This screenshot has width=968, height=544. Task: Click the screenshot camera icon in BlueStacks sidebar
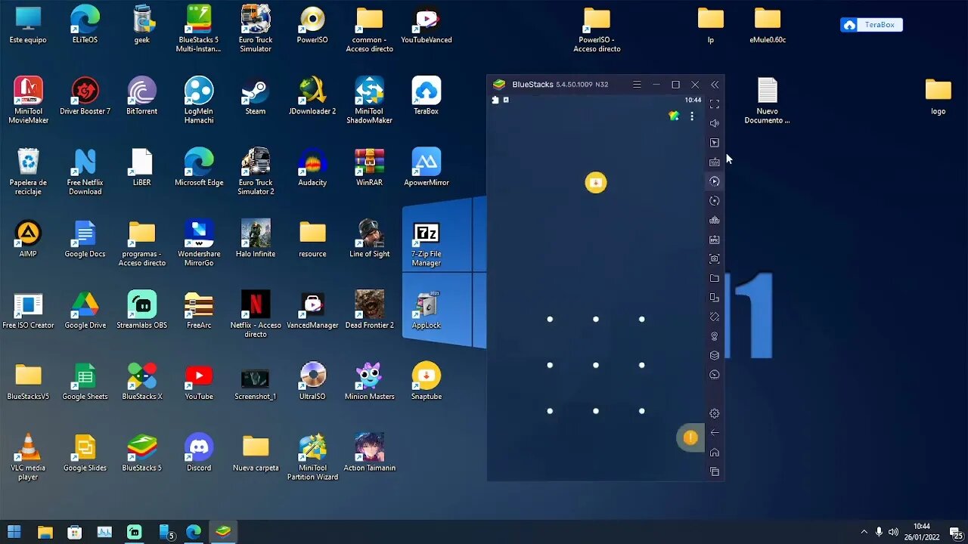coord(715,258)
